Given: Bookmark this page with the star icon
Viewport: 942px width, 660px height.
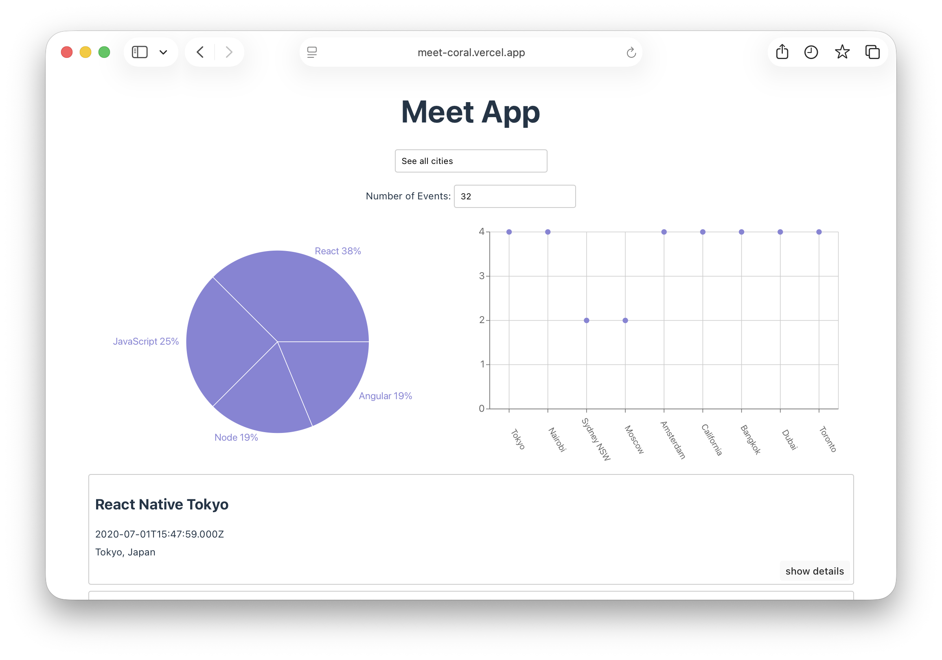Looking at the screenshot, I should click(x=842, y=52).
